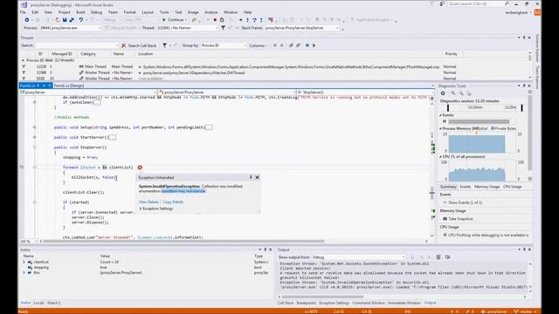This screenshot has height=314, width=559.
Task: Click the Navigate Backward icon
Action: click(27, 20)
